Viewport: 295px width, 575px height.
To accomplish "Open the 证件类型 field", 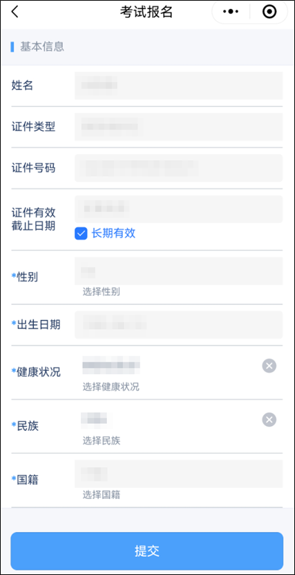I will click(178, 127).
